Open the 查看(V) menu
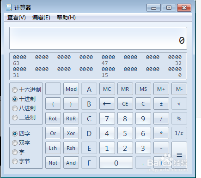This screenshot has height=178, width=201. [x=17, y=18]
